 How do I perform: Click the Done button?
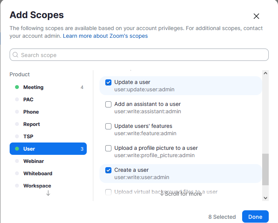(x=255, y=216)
